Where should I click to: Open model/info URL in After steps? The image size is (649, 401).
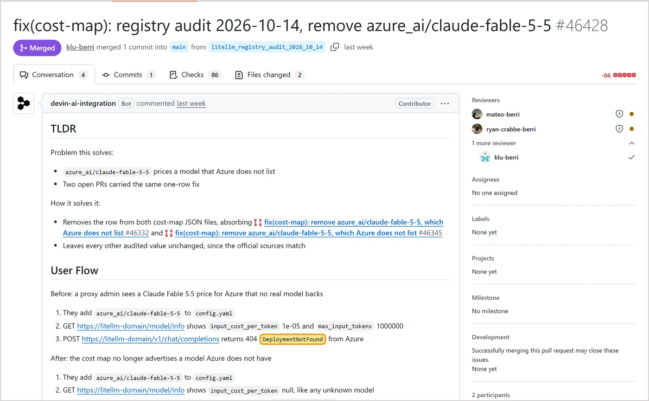coord(131,390)
